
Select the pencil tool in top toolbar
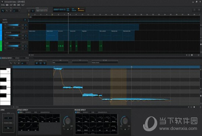click(x=7, y=11)
